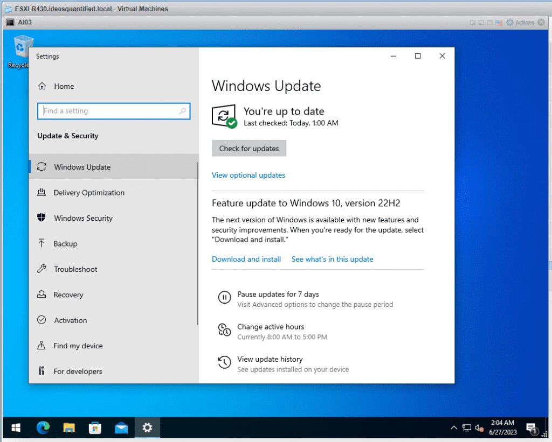This screenshot has height=442, width=552.
Task: Open File Explorer from taskbar
Action: click(69, 427)
